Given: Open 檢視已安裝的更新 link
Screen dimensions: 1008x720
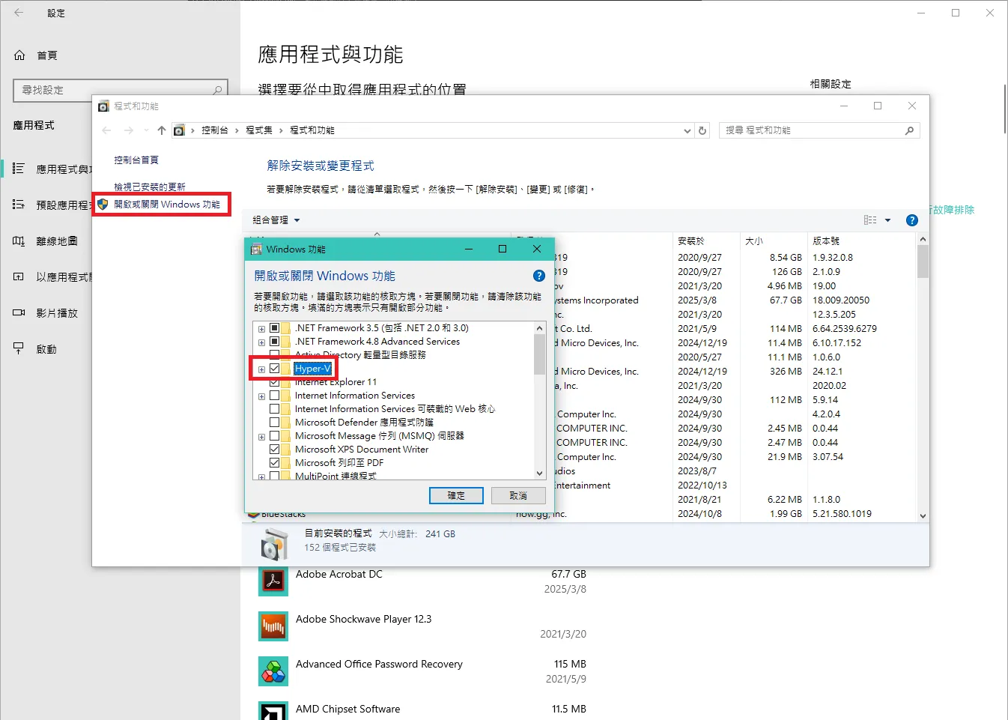Looking at the screenshot, I should click(150, 187).
